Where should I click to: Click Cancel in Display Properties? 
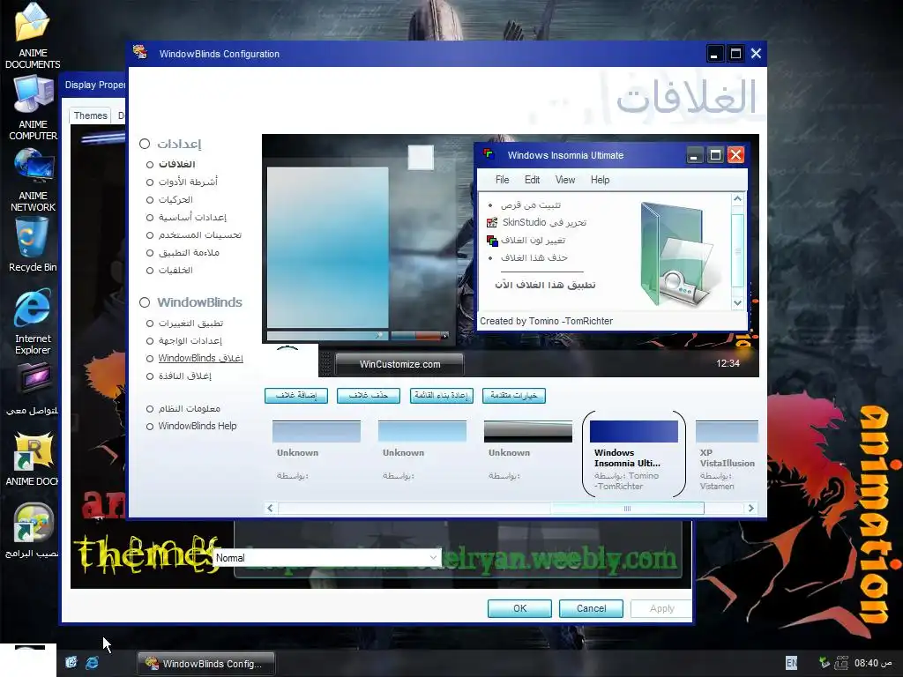point(591,608)
